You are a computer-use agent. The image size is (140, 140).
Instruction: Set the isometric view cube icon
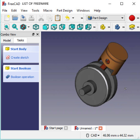[x=36, y=27]
